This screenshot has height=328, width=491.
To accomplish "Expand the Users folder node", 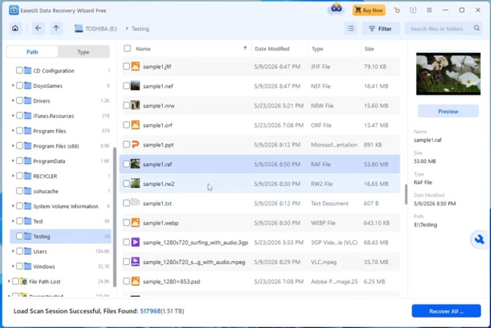I will (13, 251).
